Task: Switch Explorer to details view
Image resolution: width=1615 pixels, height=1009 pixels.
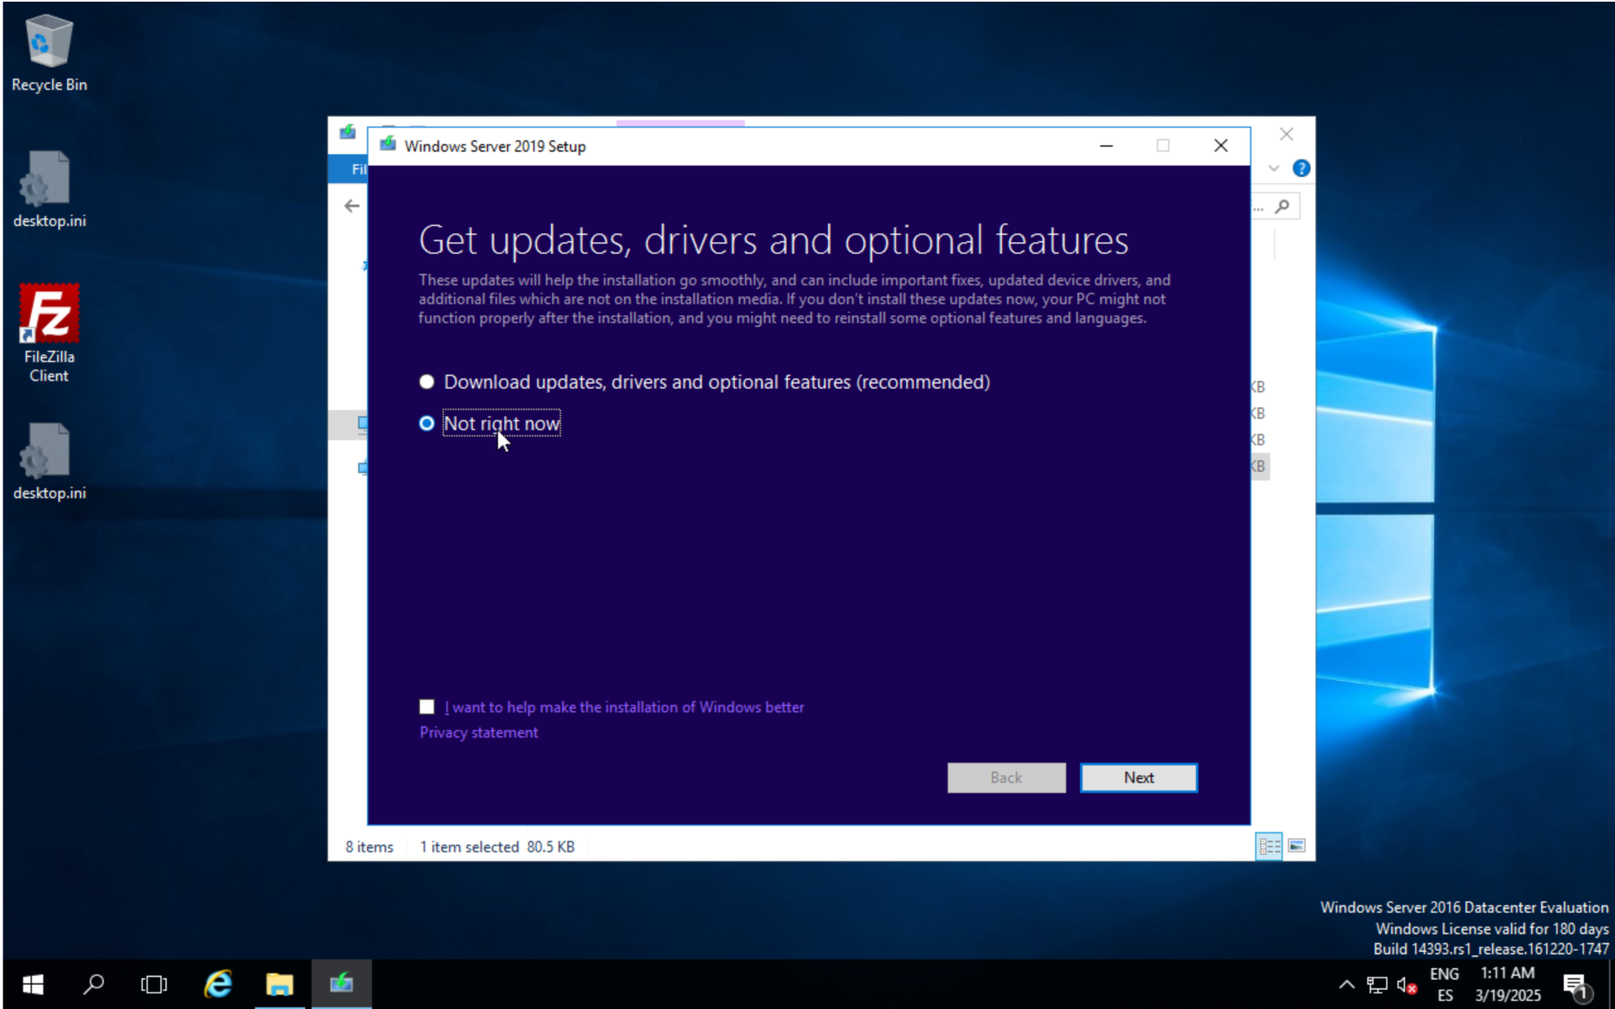Action: coord(1268,846)
